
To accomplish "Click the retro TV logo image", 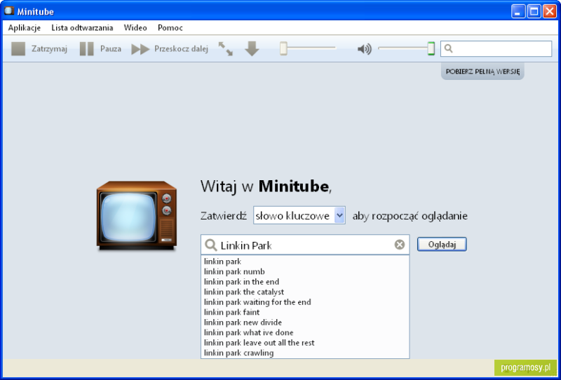I will 137,215.
